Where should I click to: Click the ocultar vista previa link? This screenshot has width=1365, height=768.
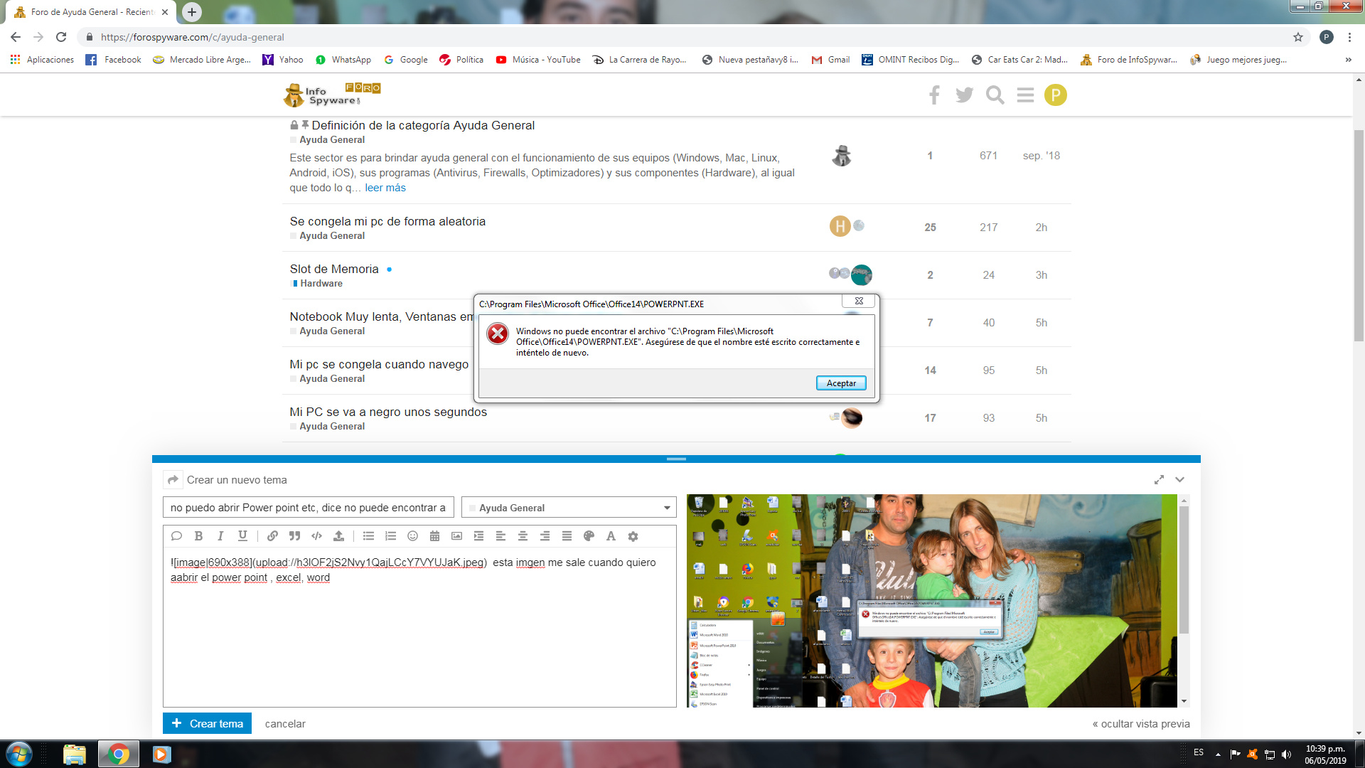[1140, 724]
